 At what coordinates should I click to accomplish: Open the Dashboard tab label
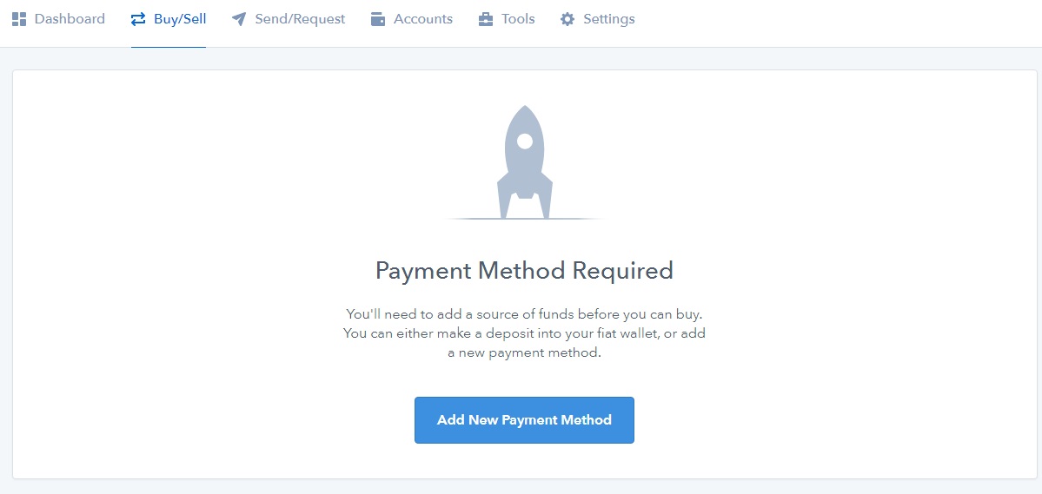(x=70, y=19)
